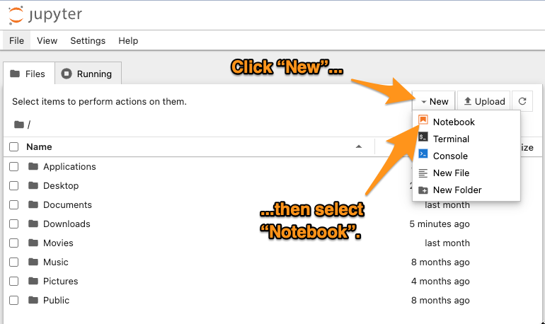Click the New File icon in the menu
Image resolution: width=545 pixels, height=324 pixels.
[x=423, y=173]
